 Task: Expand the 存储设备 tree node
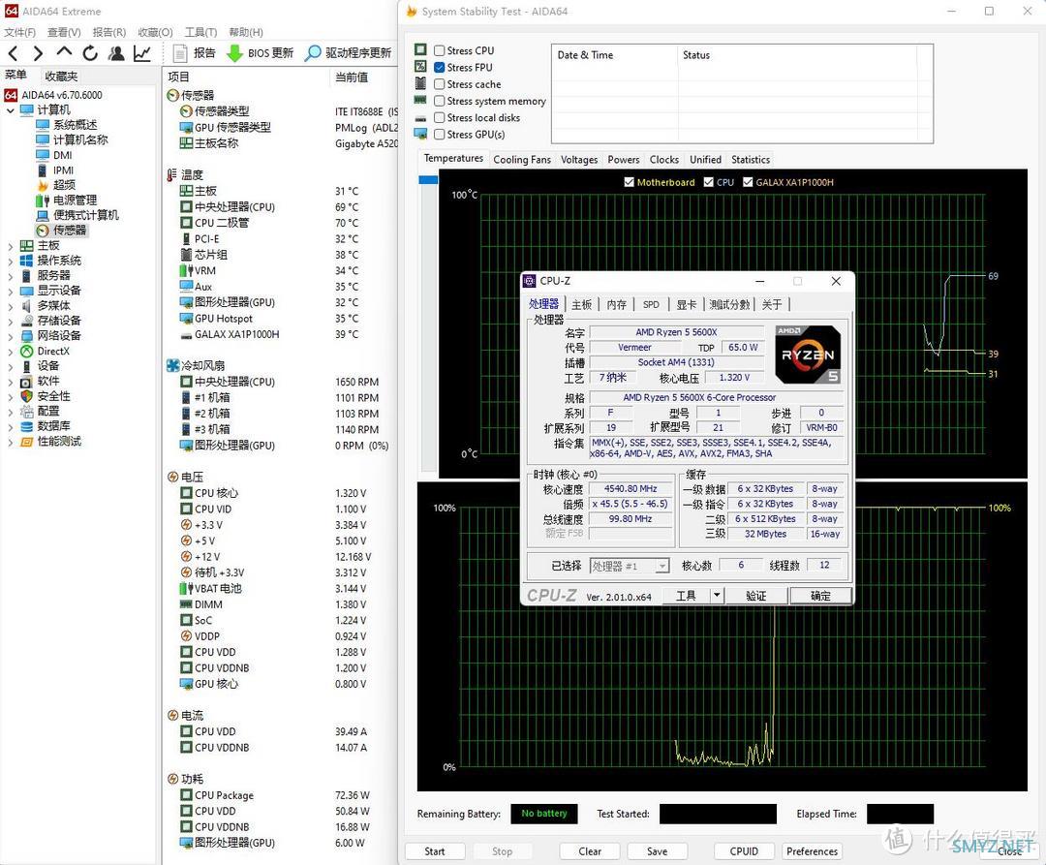pyautogui.click(x=10, y=322)
